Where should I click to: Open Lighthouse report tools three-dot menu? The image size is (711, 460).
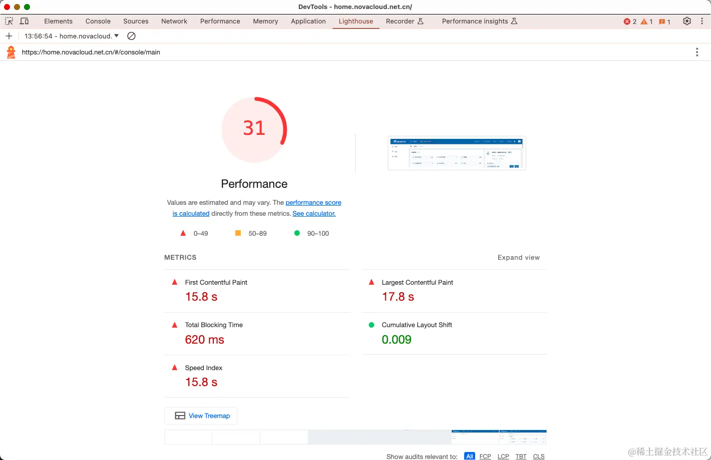[697, 52]
